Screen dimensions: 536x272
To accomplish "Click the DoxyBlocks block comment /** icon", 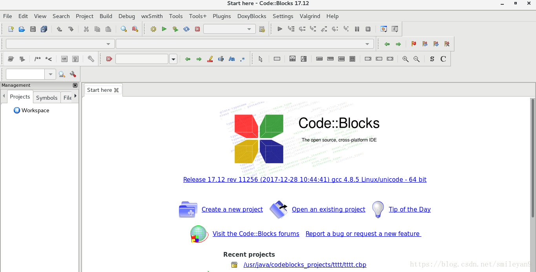I will 38,59.
